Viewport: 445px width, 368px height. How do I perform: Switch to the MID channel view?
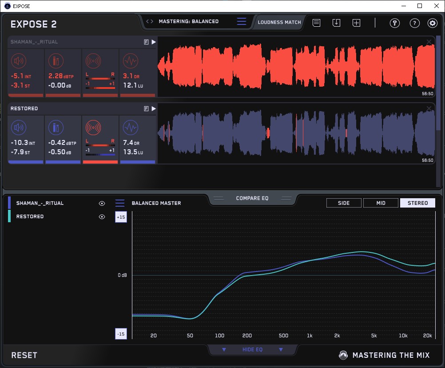click(381, 203)
